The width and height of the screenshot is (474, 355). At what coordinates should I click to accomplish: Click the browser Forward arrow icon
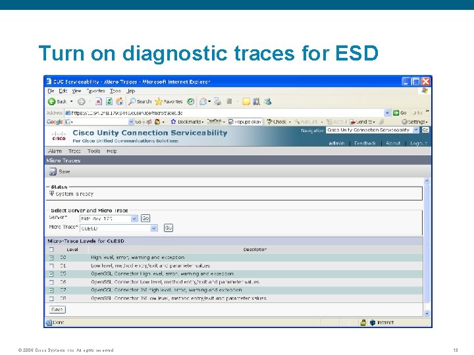pos(82,102)
